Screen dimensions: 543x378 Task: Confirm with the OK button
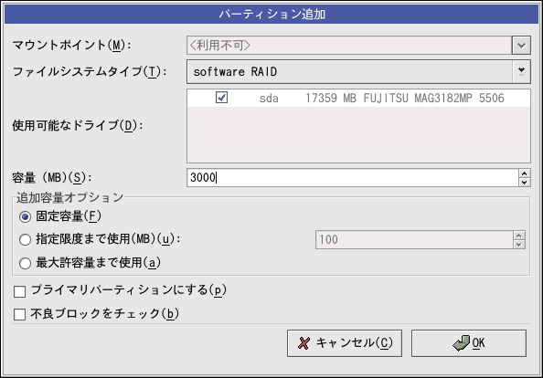[x=469, y=343]
